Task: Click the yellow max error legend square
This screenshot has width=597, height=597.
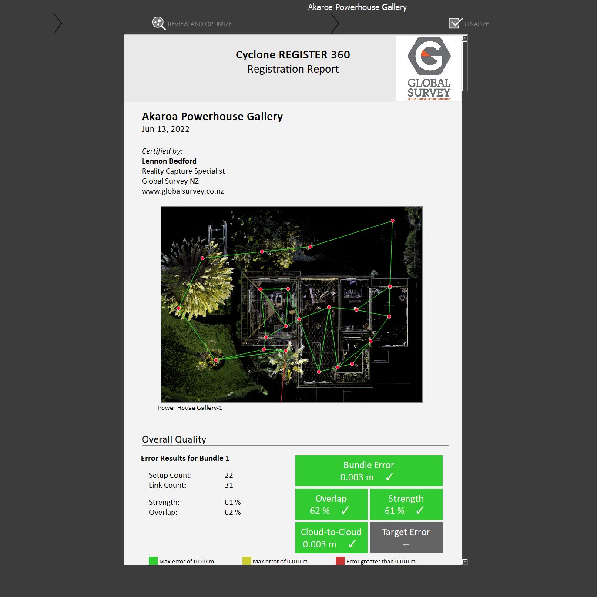Action: (x=247, y=561)
